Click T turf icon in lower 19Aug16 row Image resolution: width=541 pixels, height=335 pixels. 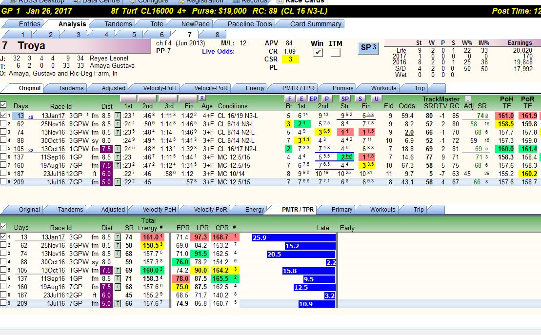tap(118, 287)
